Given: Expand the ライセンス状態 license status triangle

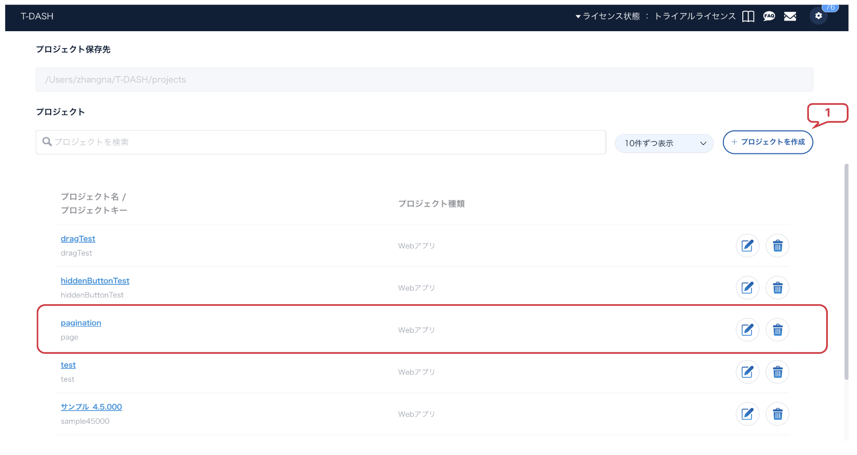Looking at the screenshot, I should point(578,16).
